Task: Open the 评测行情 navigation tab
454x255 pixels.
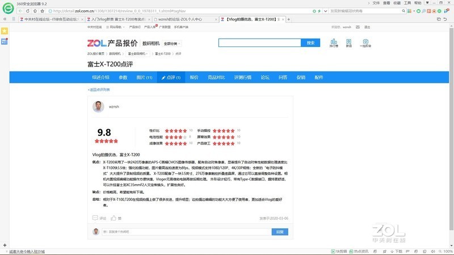Action: coord(243,78)
